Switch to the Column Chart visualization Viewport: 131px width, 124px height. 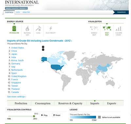coord(119,28)
